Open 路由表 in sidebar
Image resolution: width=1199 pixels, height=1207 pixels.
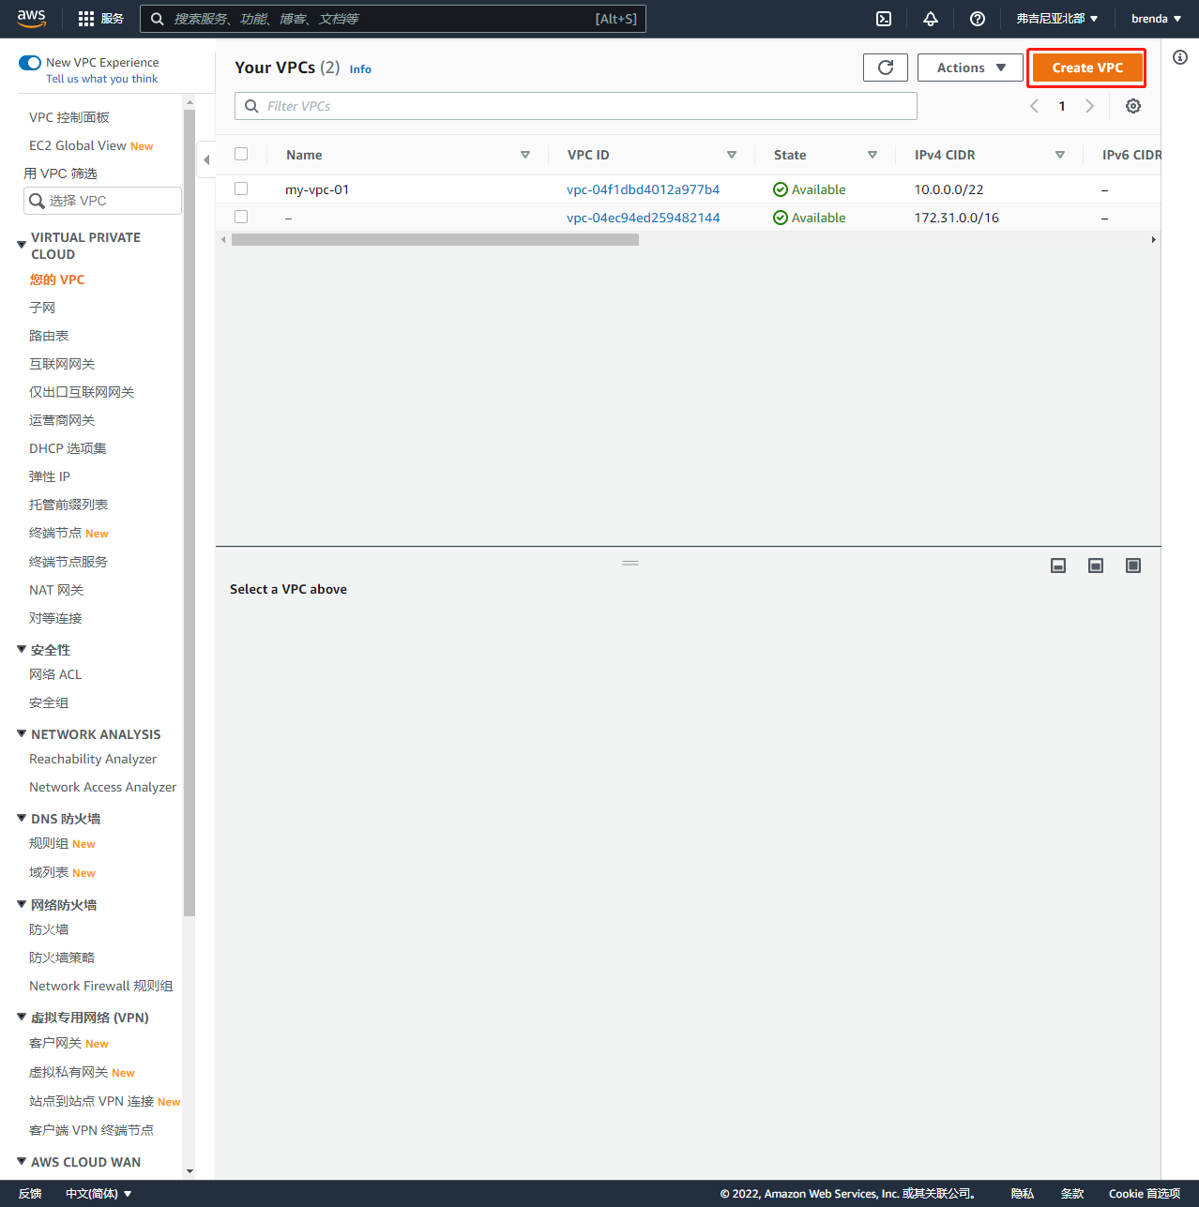tap(49, 336)
